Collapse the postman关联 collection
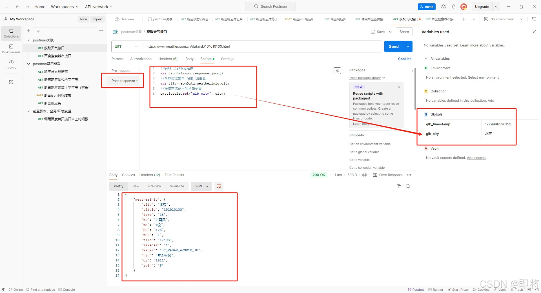The image size is (541, 293). point(28,40)
